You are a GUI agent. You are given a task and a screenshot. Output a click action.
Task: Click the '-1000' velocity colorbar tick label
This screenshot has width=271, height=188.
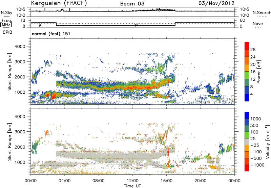click(x=257, y=165)
